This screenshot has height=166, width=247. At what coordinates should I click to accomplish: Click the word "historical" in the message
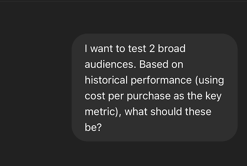click(x=106, y=80)
